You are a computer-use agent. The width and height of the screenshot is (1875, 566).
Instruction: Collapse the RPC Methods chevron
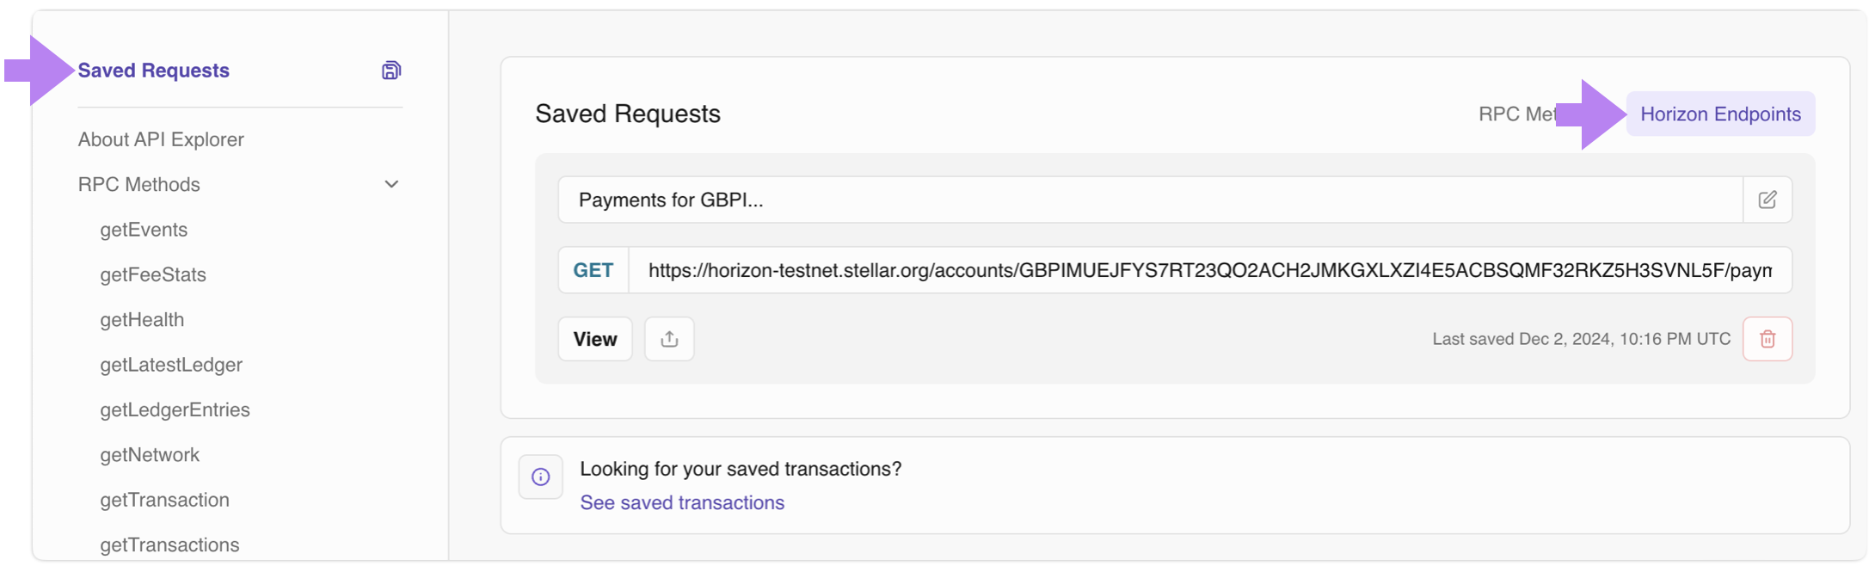point(391,184)
